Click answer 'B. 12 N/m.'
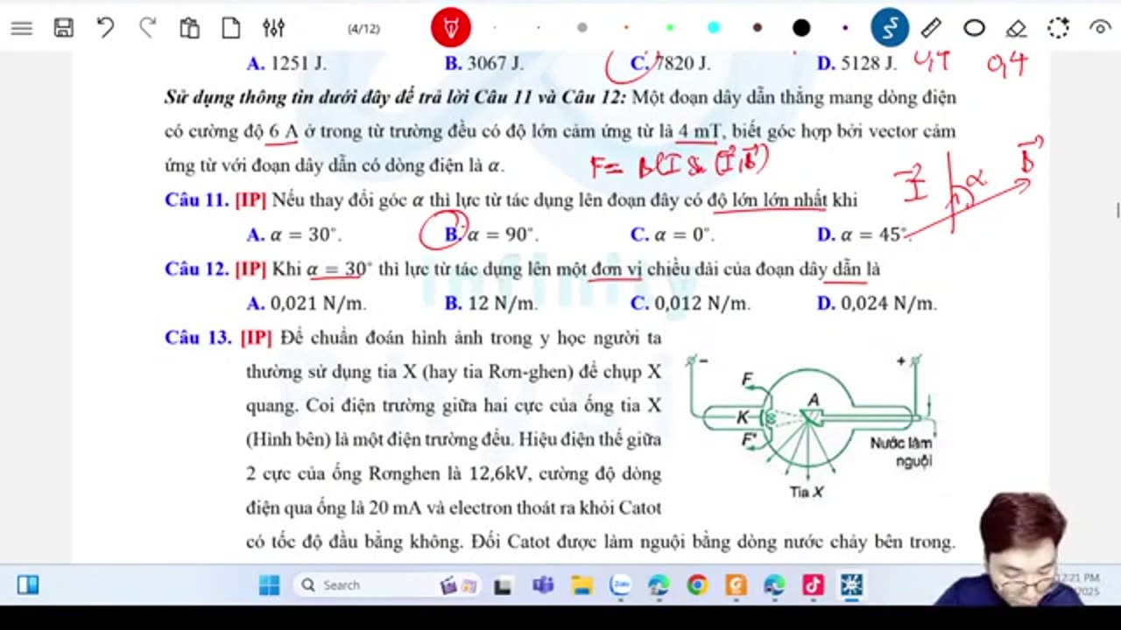This screenshot has height=630, width=1121. (491, 304)
